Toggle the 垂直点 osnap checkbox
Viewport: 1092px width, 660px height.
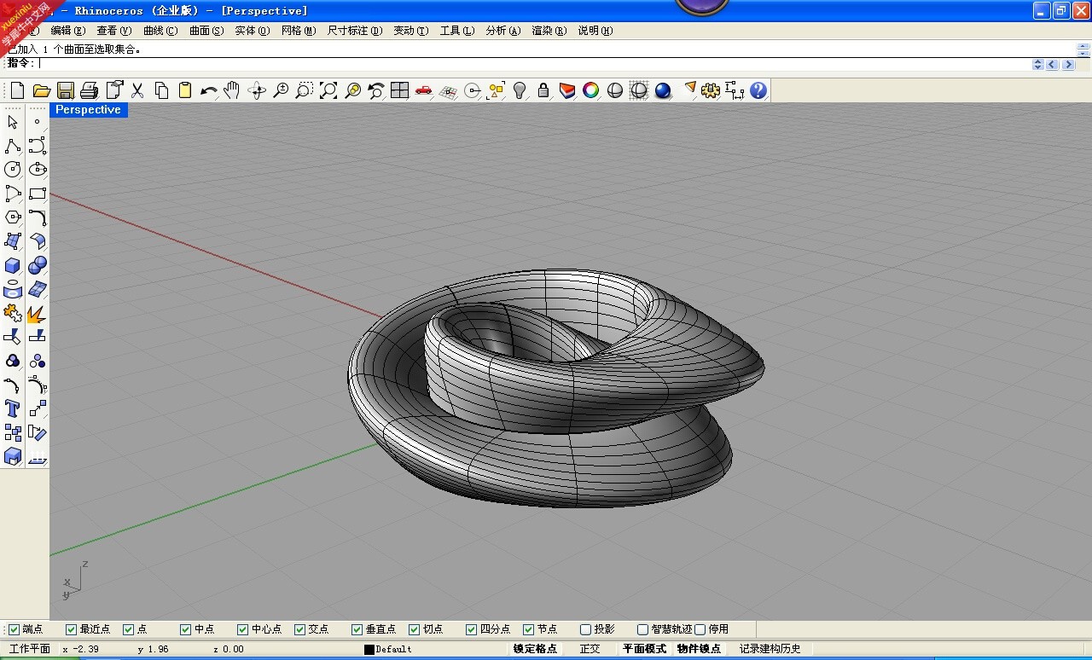[x=357, y=629]
